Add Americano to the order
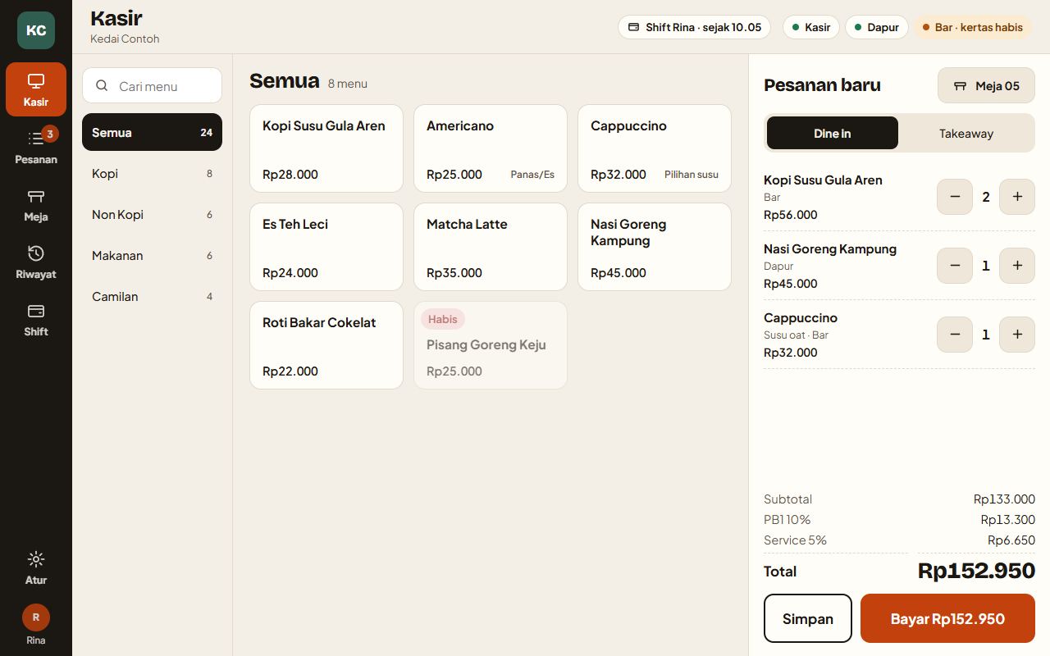This screenshot has height=656, width=1050. coord(491,148)
